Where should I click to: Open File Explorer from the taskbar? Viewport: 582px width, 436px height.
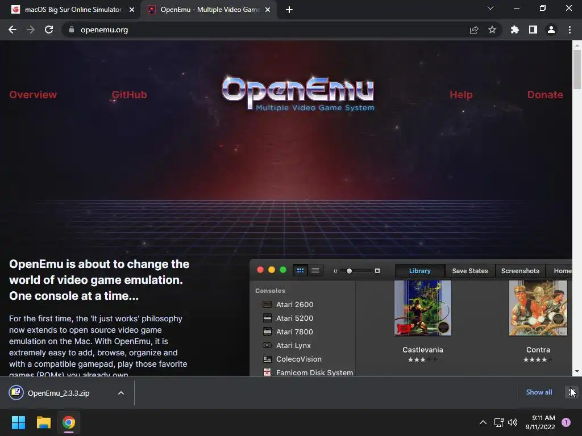click(43, 422)
